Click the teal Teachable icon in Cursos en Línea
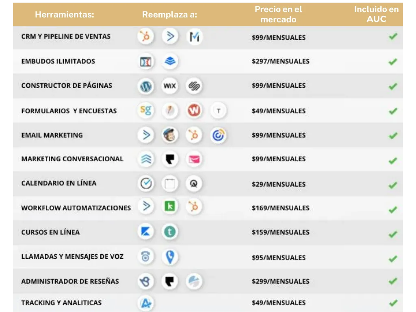This screenshot has height=312, width=416. click(x=170, y=232)
